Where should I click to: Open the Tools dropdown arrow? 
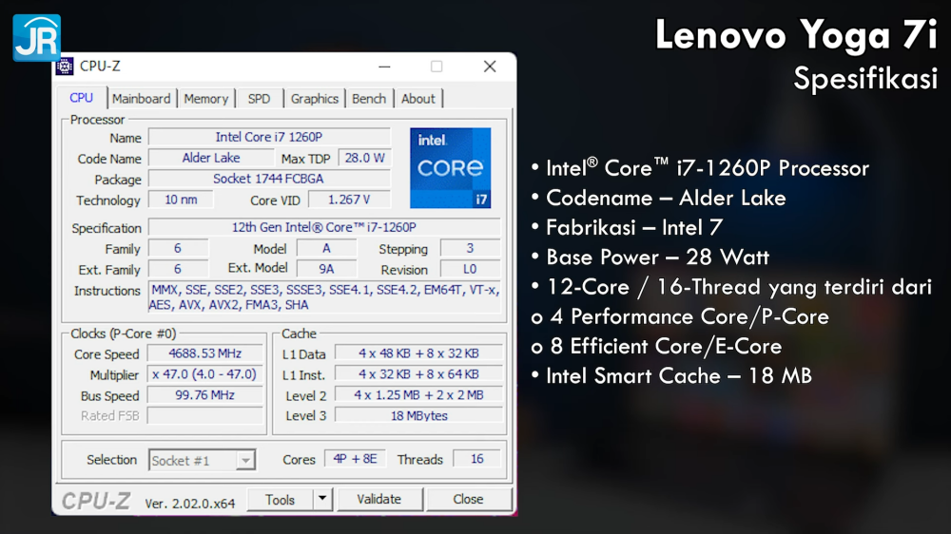coord(322,499)
